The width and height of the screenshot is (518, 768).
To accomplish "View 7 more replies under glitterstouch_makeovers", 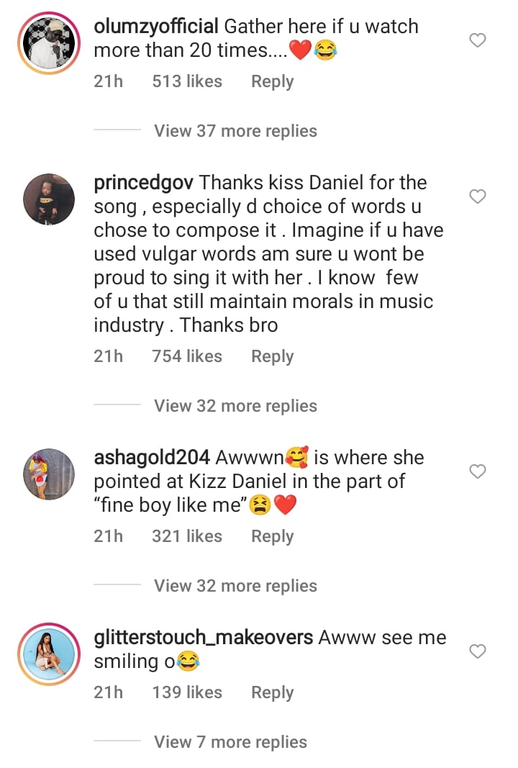I will pyautogui.click(x=230, y=742).
